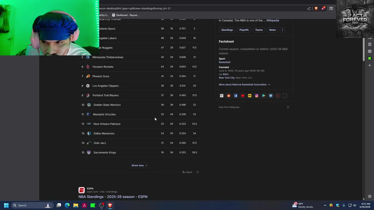Screen dimensions: 374x210
Task: Click the Brave Rewards triangle icon
Action: click(323, 8)
